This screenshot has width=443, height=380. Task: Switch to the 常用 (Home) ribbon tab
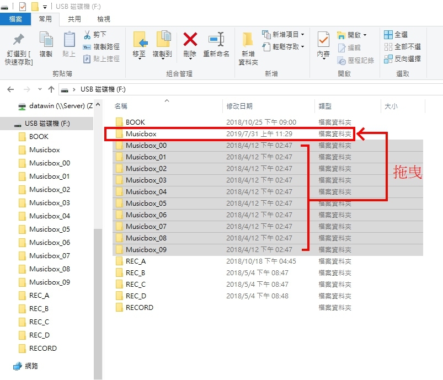point(45,19)
